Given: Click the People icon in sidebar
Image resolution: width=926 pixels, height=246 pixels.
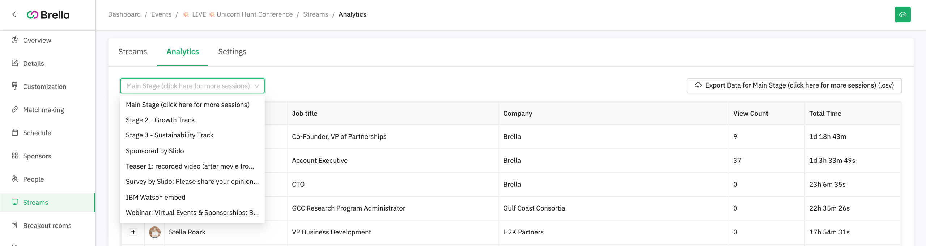Looking at the screenshot, I should 15,179.
